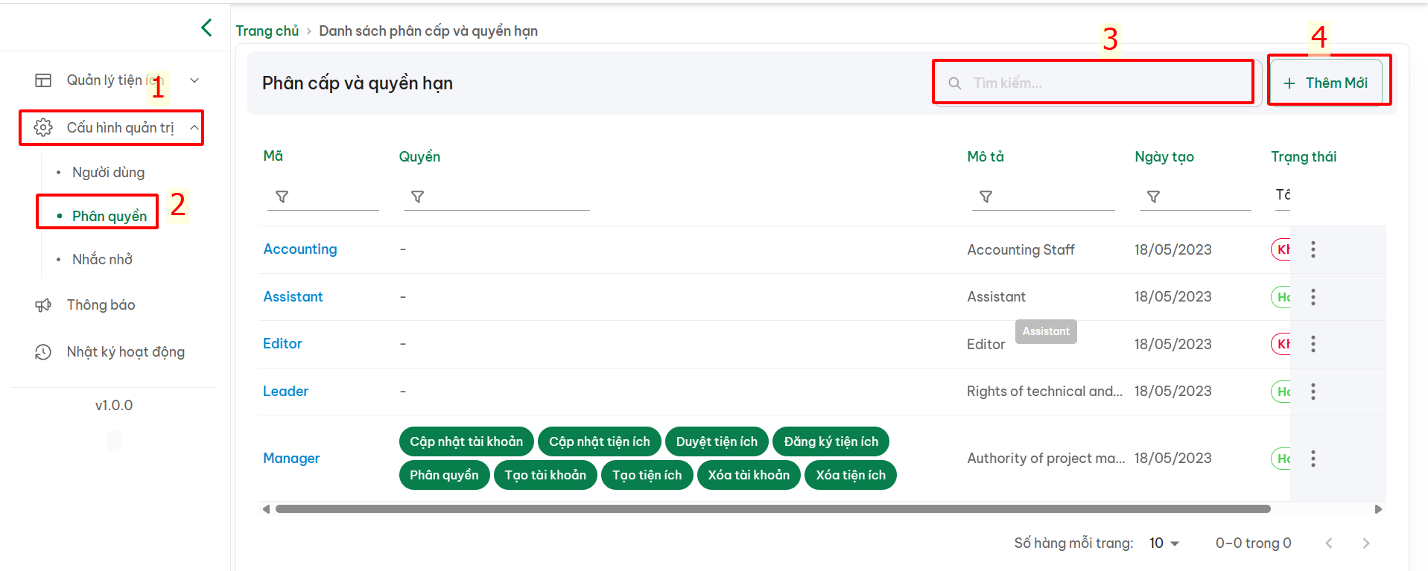Open the three-dot menu for Manager row
Screen dimensions: 1428x571
click(x=1313, y=459)
